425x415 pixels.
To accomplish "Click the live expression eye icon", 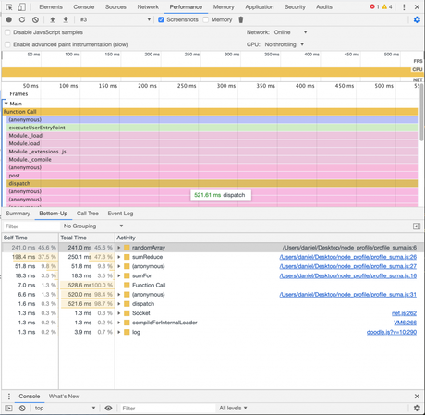I will tap(108, 408).
